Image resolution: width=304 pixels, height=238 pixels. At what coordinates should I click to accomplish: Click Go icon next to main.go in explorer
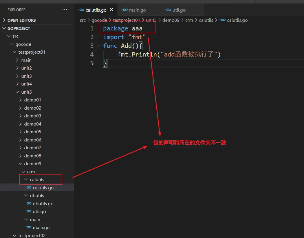click(28, 228)
